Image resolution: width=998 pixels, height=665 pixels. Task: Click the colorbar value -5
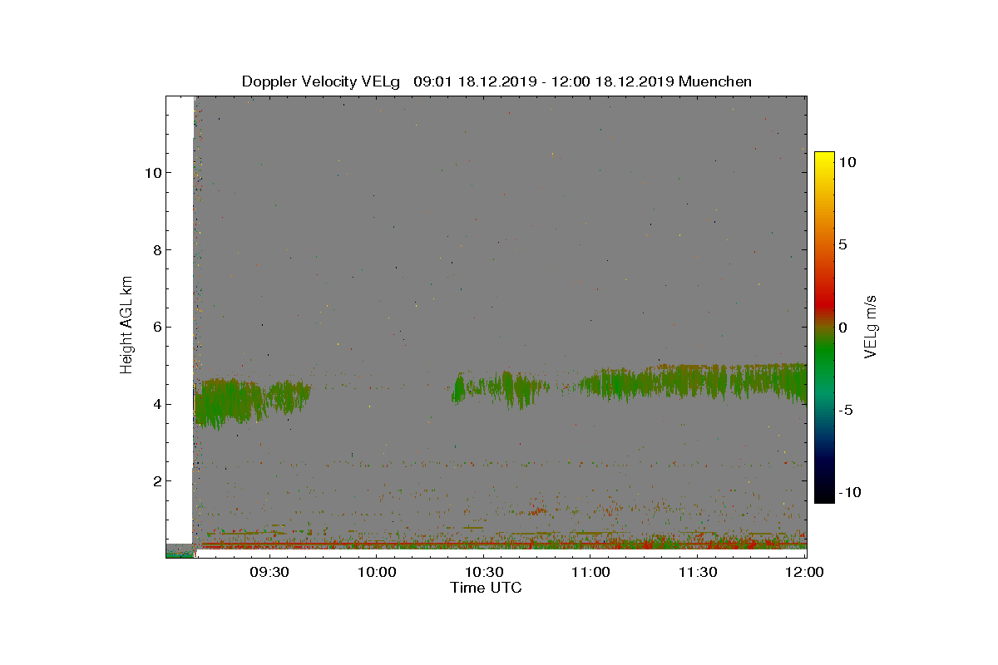click(x=845, y=410)
